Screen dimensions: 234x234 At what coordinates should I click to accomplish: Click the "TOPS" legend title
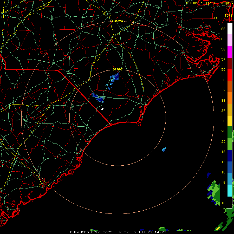pos(229,16)
